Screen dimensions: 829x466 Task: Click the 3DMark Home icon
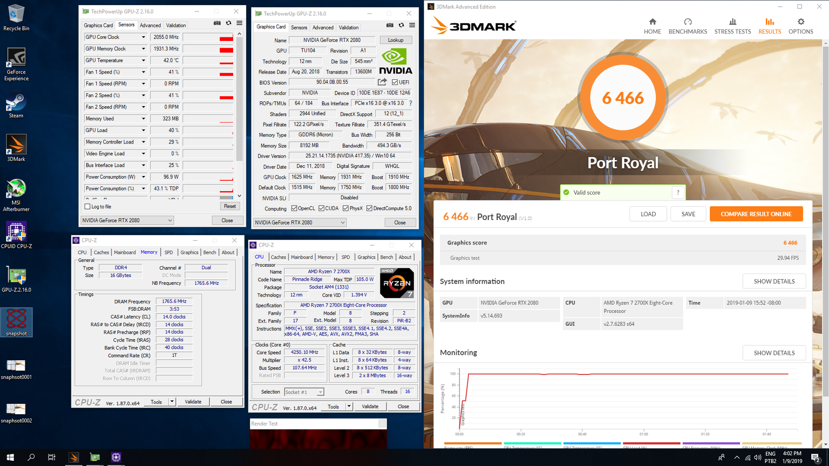coord(652,26)
